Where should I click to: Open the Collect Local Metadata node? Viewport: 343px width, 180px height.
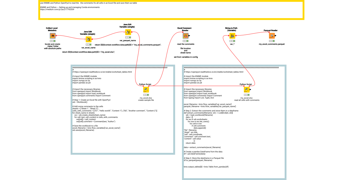click(52, 36)
